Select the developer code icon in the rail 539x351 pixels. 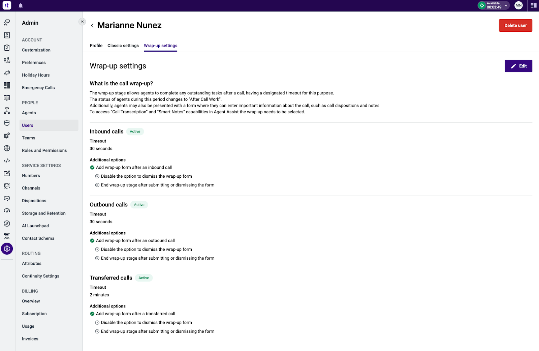[7, 160]
